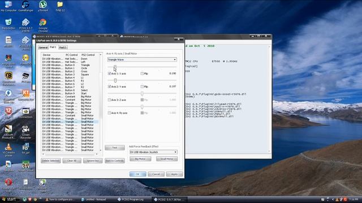Select the Button 6 L2 binding row
Image resolution: width=362 pixels, height=203 pixels.
(70, 84)
